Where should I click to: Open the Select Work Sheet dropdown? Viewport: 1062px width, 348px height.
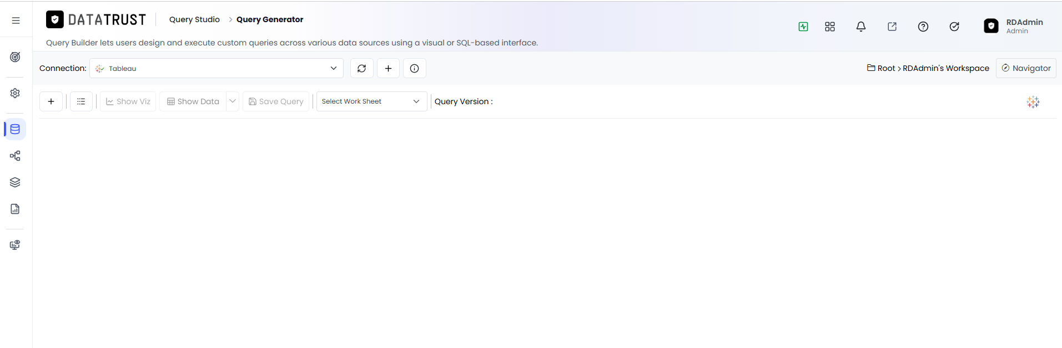pyautogui.click(x=372, y=101)
